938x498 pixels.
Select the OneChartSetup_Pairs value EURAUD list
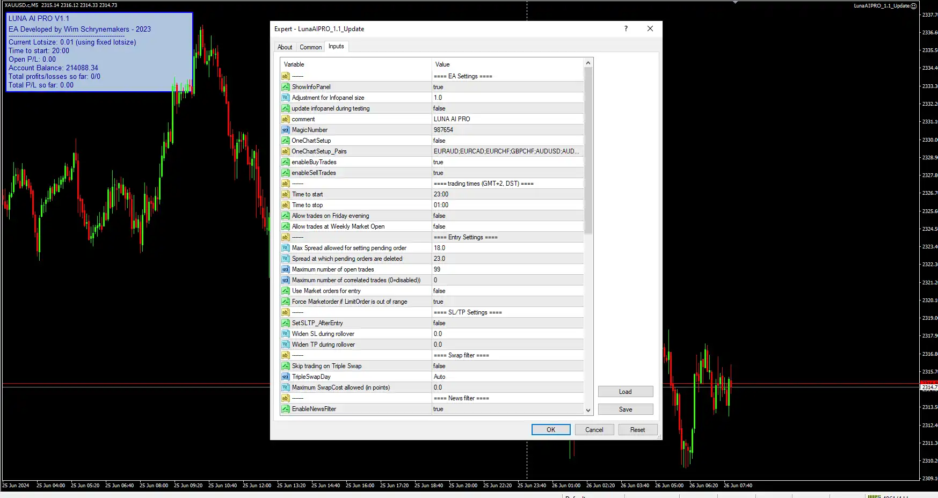click(x=507, y=151)
